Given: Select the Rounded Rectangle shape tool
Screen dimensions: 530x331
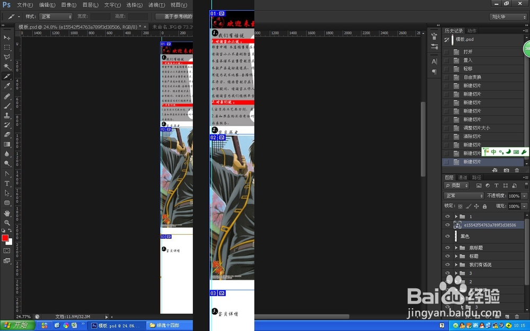Looking at the screenshot, I should pyautogui.click(x=7, y=203).
